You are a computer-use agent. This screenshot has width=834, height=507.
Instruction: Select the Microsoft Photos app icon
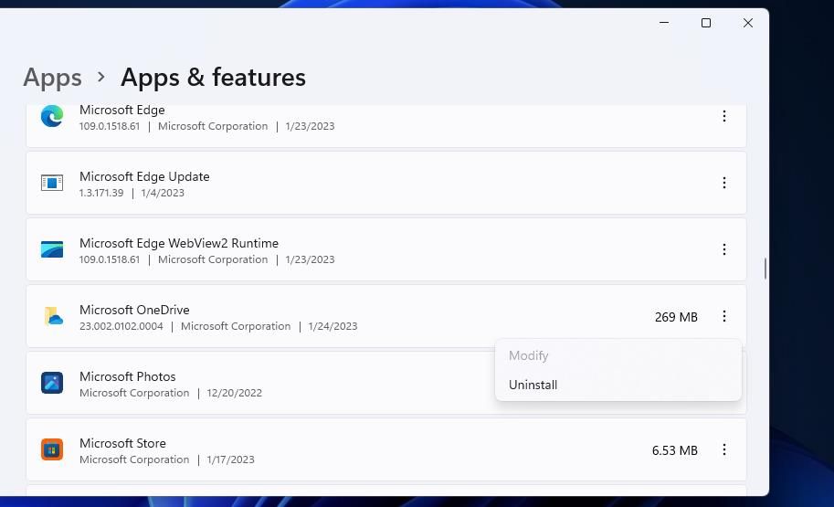point(52,383)
